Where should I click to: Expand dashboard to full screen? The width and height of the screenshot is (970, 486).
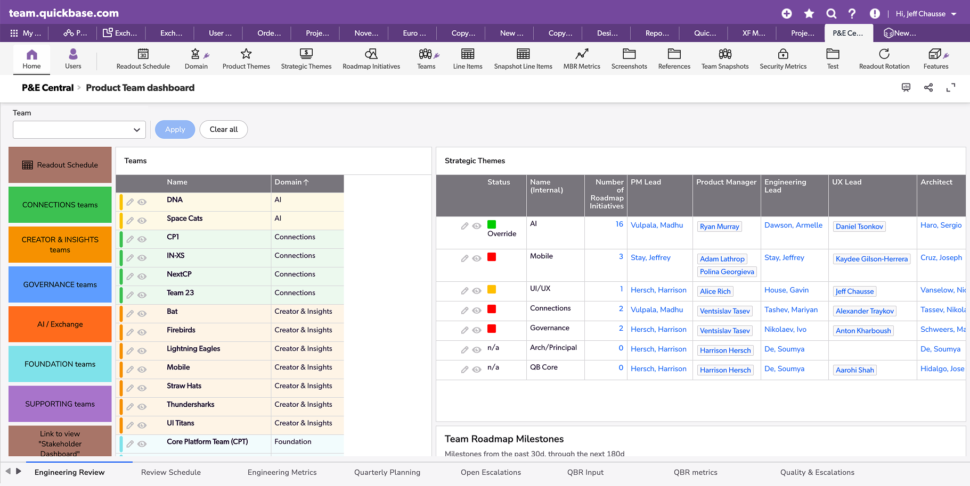coord(951,88)
